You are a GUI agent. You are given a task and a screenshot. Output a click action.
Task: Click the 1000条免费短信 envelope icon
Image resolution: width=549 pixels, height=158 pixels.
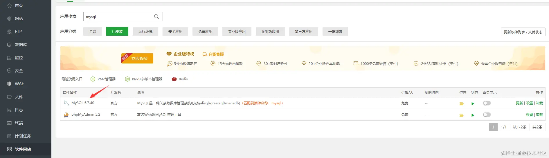click(x=356, y=63)
